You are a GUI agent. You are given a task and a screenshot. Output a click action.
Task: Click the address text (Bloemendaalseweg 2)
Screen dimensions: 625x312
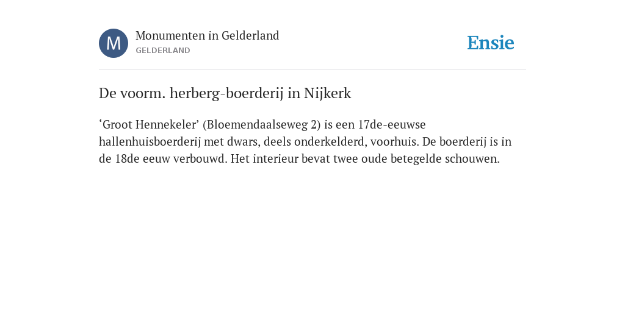pos(262,124)
